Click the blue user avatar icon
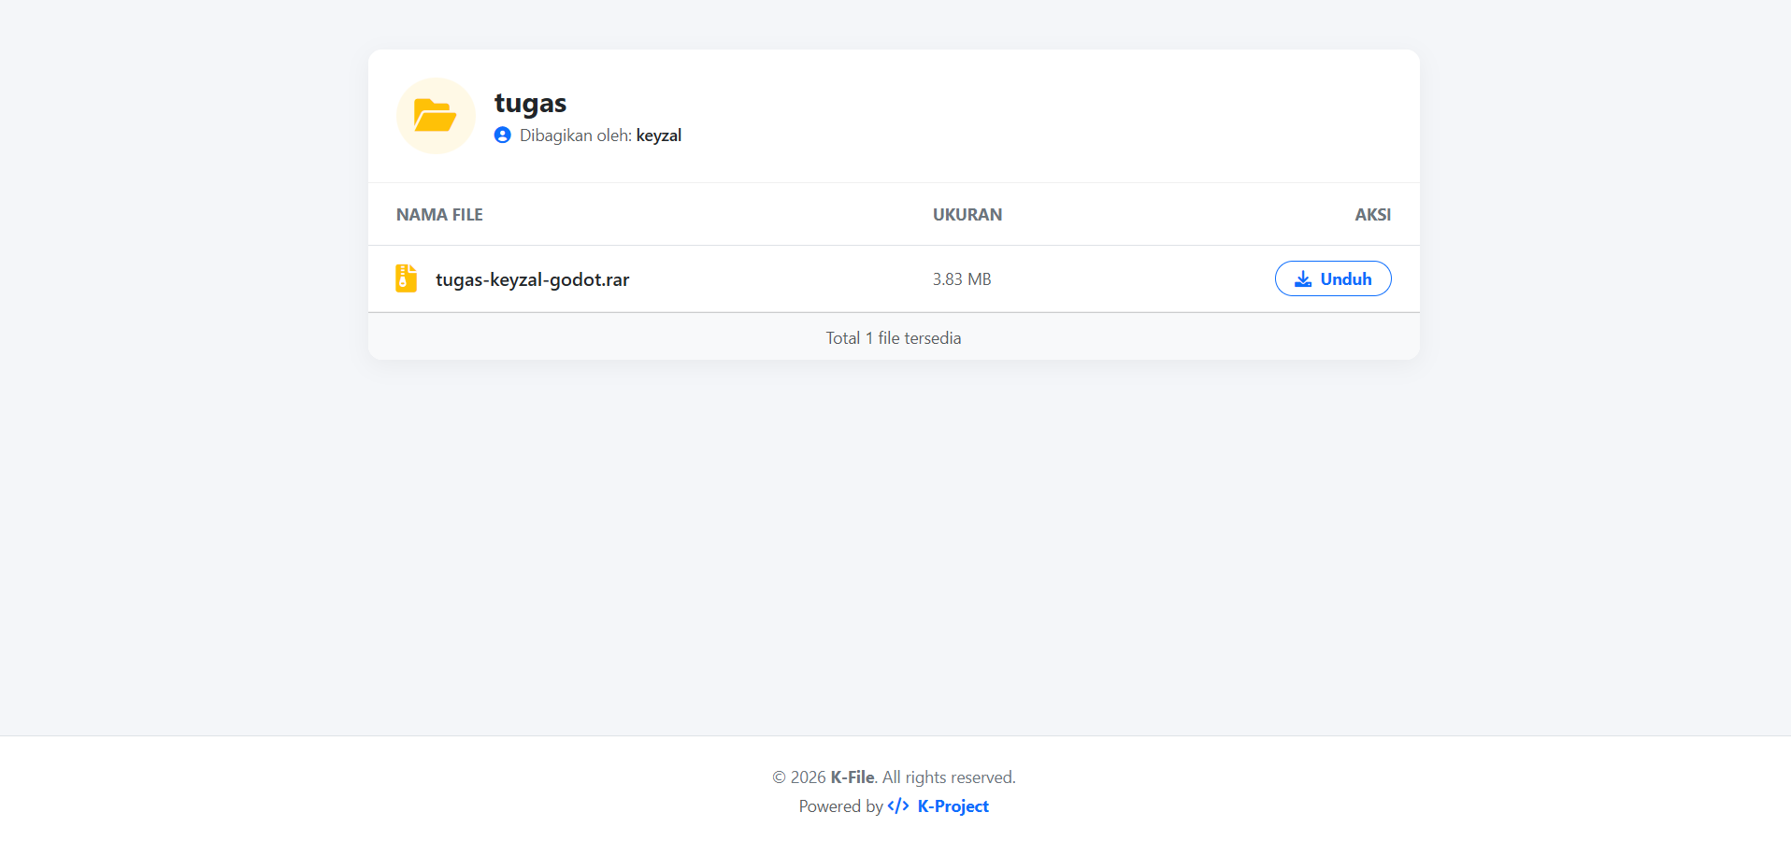Viewport: 1791px width, 841px height. coord(503,135)
